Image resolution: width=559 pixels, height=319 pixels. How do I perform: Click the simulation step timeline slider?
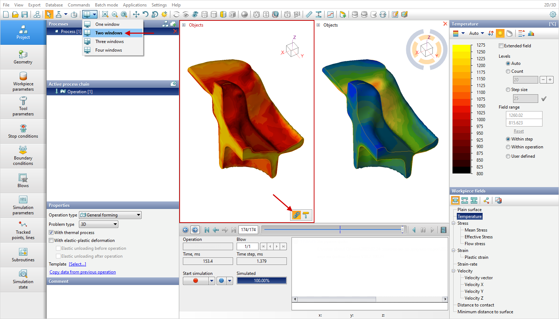pyautogui.click(x=333, y=230)
